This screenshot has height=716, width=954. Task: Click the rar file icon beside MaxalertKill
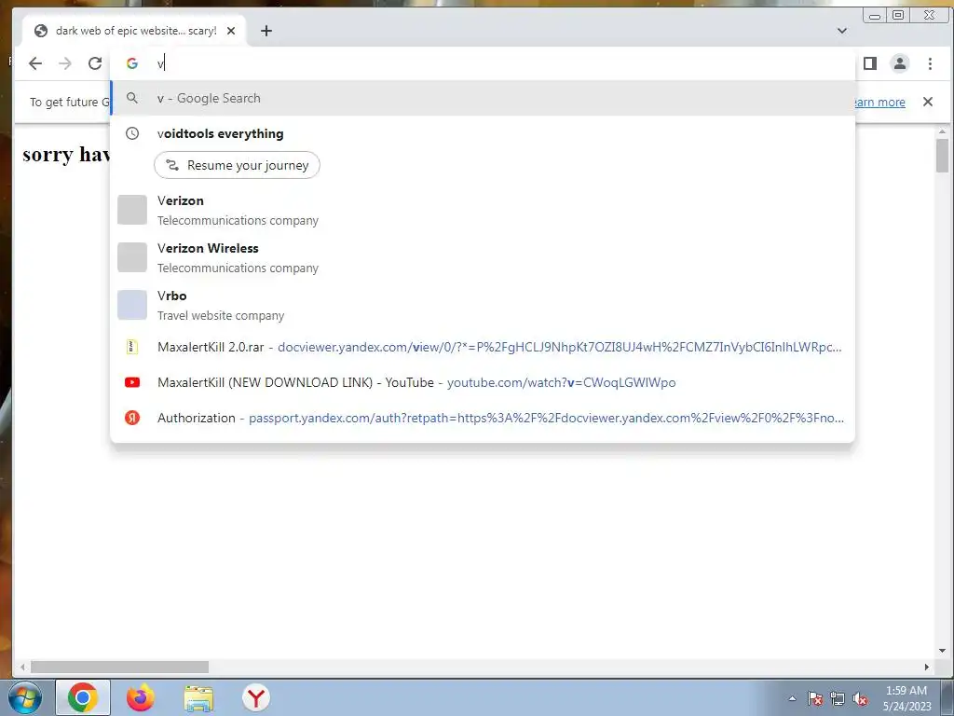click(x=132, y=347)
